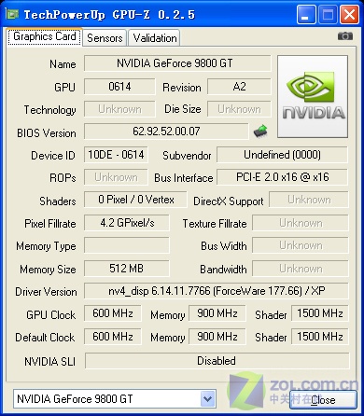Click the GPU Clock 600 MHz field
364x416 pixels.
113,313
